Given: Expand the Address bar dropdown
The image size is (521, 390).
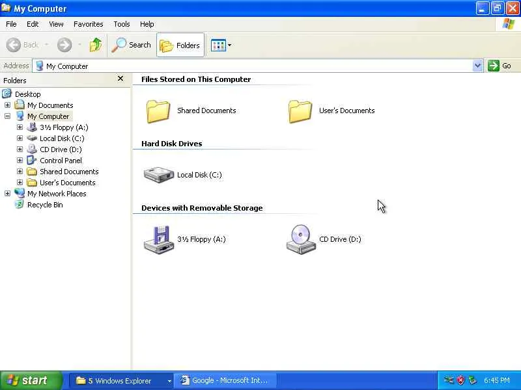Looking at the screenshot, I should pos(477,66).
